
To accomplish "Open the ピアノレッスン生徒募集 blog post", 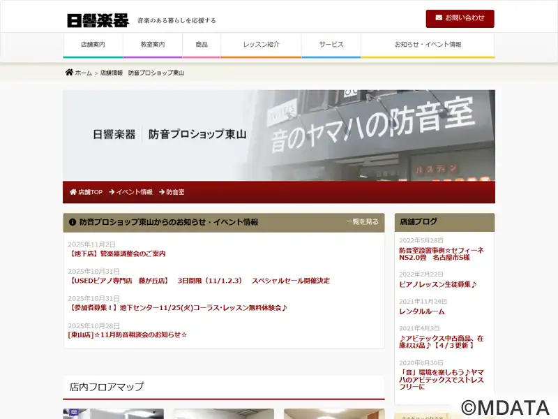I will tap(438, 284).
